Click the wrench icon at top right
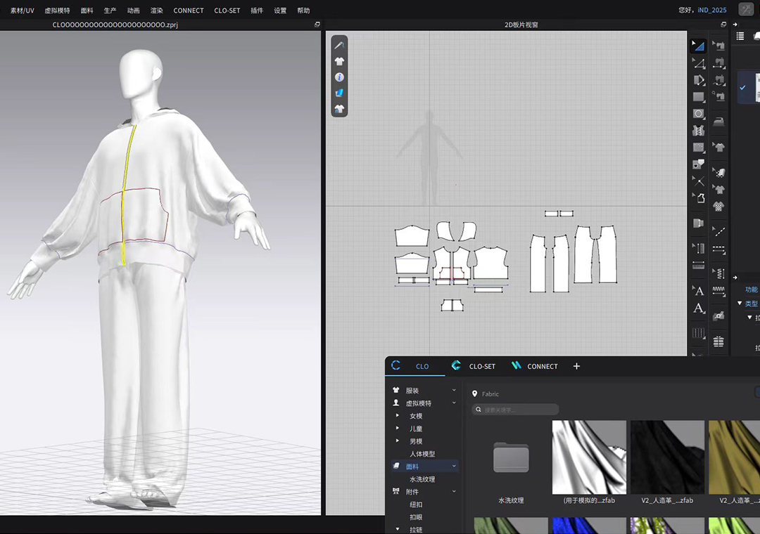 (x=745, y=10)
